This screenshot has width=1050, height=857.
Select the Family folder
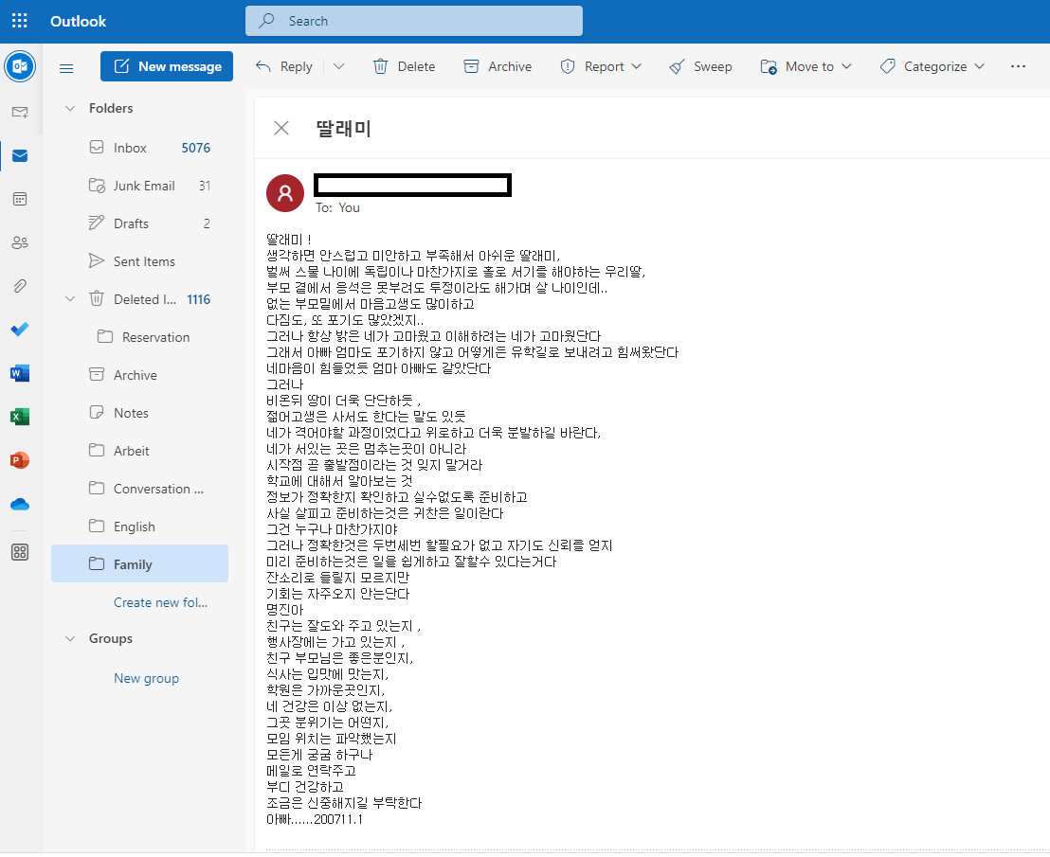pos(139,564)
